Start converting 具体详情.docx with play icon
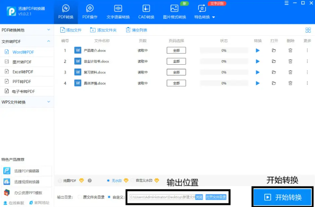 click(258, 83)
